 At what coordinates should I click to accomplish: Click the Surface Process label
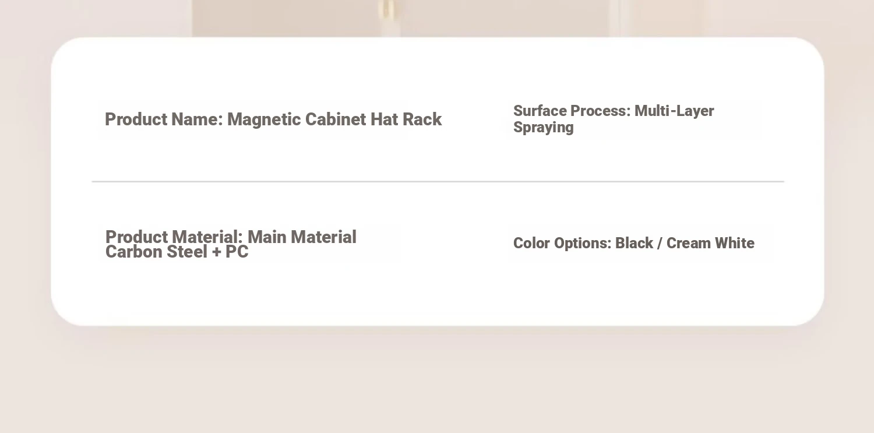(571, 111)
